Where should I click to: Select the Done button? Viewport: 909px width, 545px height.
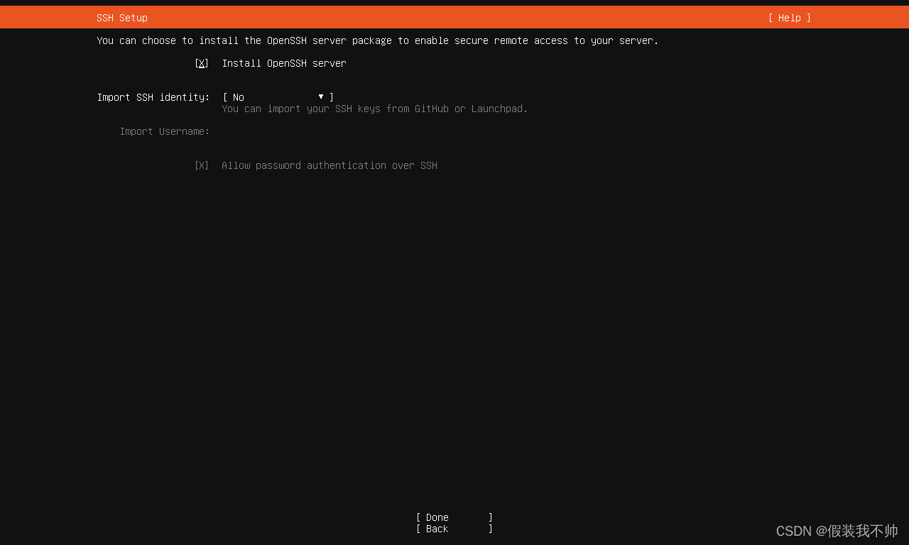click(x=454, y=517)
